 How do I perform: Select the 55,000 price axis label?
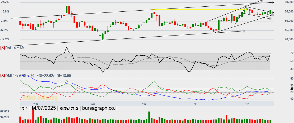(x=289, y=12)
